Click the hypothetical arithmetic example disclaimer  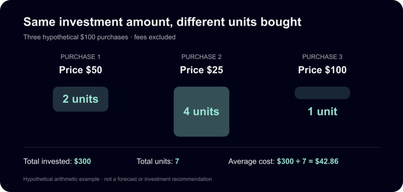[x=118, y=179]
